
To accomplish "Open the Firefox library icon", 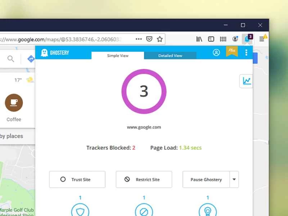I will point(200,39).
